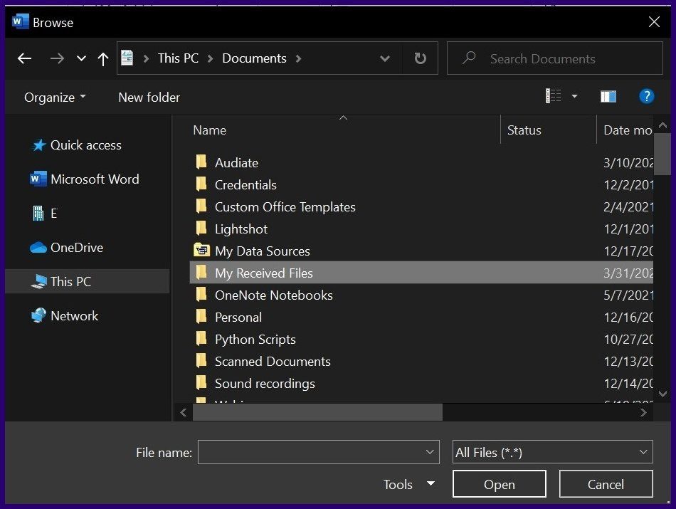Select Documents in the address breadcrumb
Image resolution: width=676 pixels, height=509 pixels.
point(254,58)
